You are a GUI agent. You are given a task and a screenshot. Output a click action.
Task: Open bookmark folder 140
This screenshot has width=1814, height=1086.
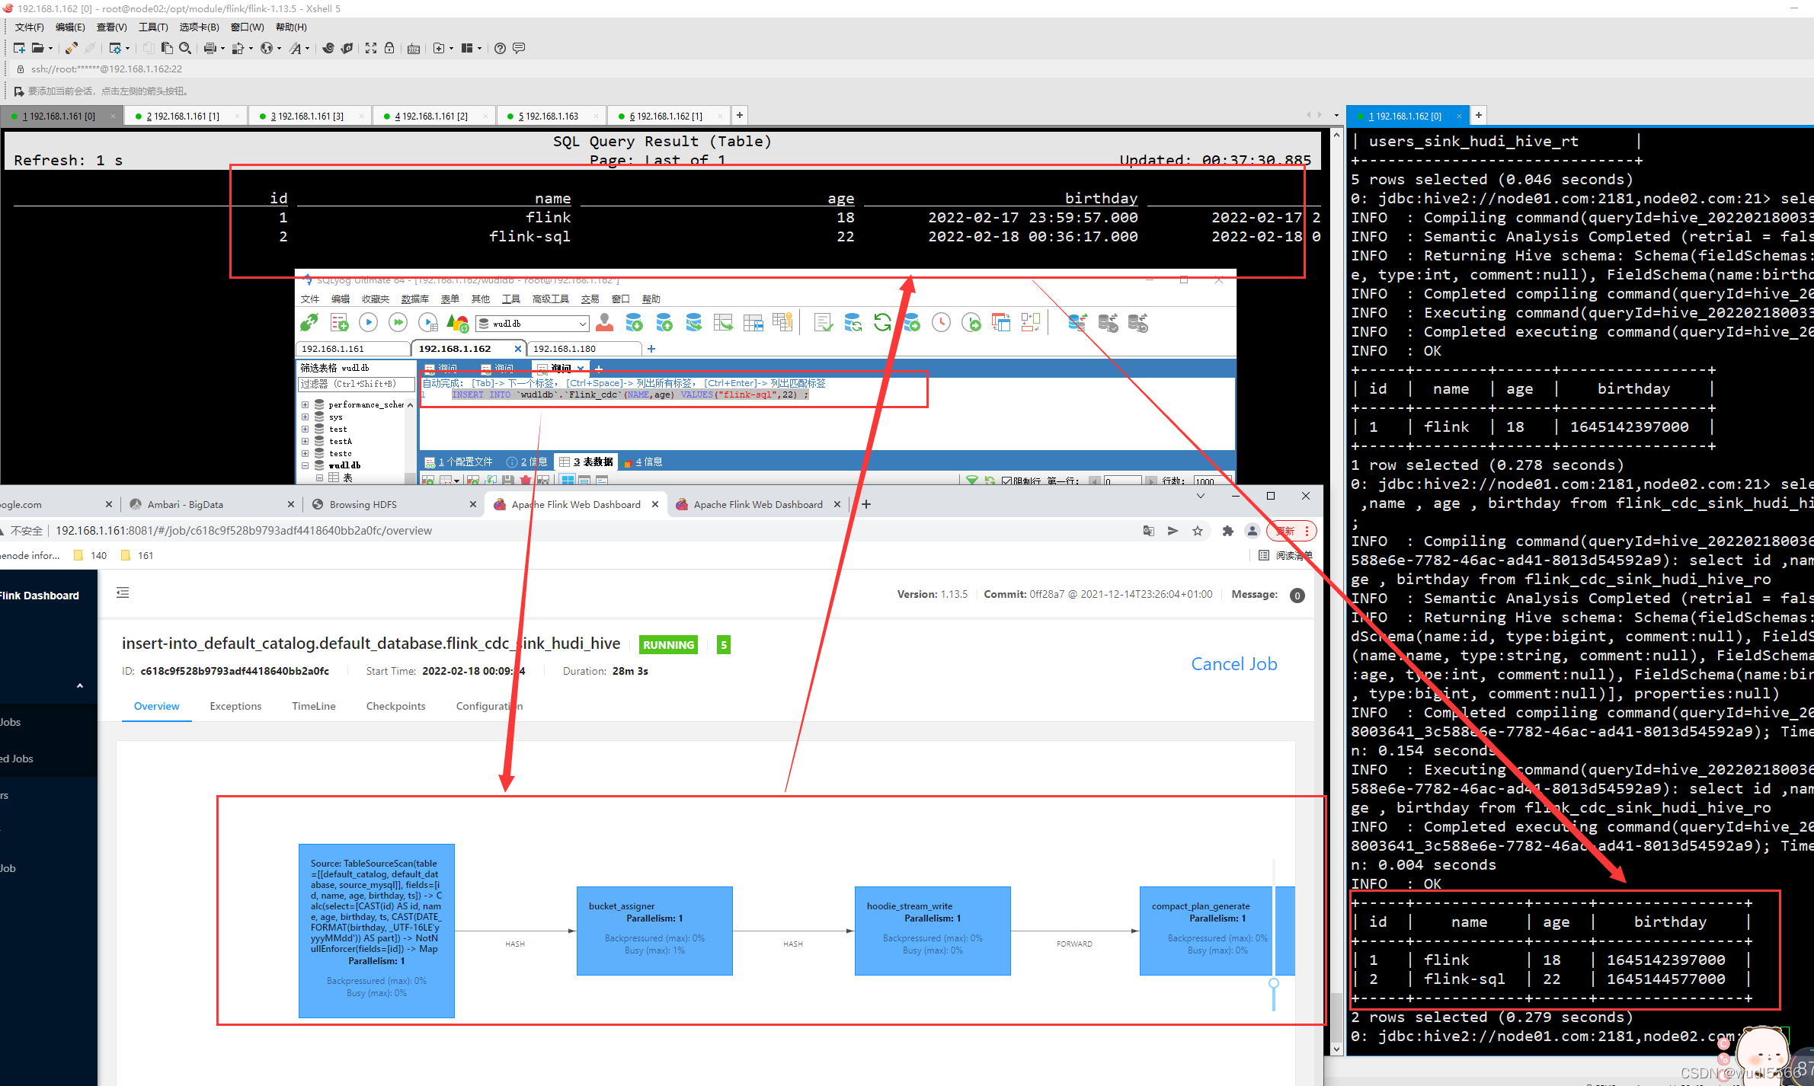coord(91,555)
